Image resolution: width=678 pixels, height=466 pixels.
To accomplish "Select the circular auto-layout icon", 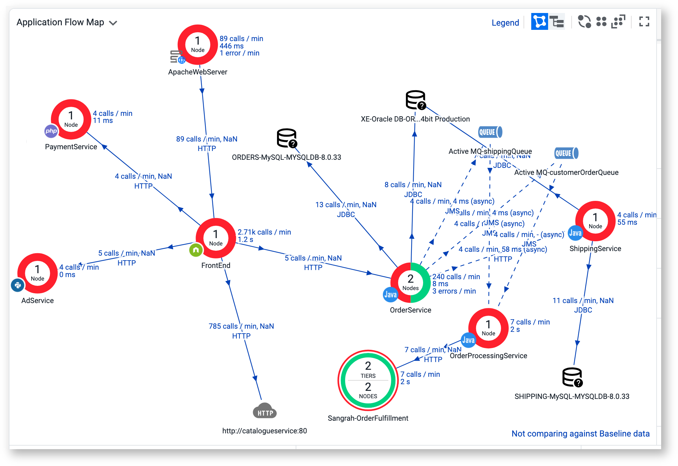I will [x=585, y=22].
